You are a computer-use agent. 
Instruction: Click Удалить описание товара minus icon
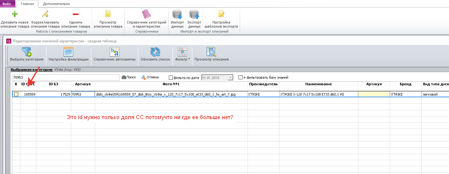pyautogui.click(x=76, y=14)
